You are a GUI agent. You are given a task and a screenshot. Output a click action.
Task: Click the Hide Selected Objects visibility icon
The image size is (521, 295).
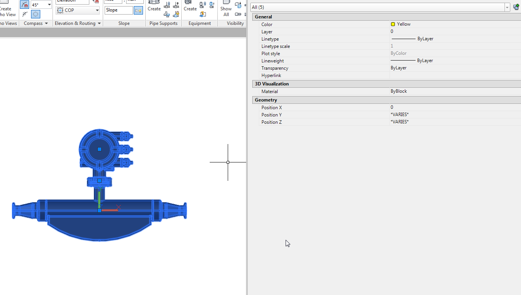tap(238, 5)
